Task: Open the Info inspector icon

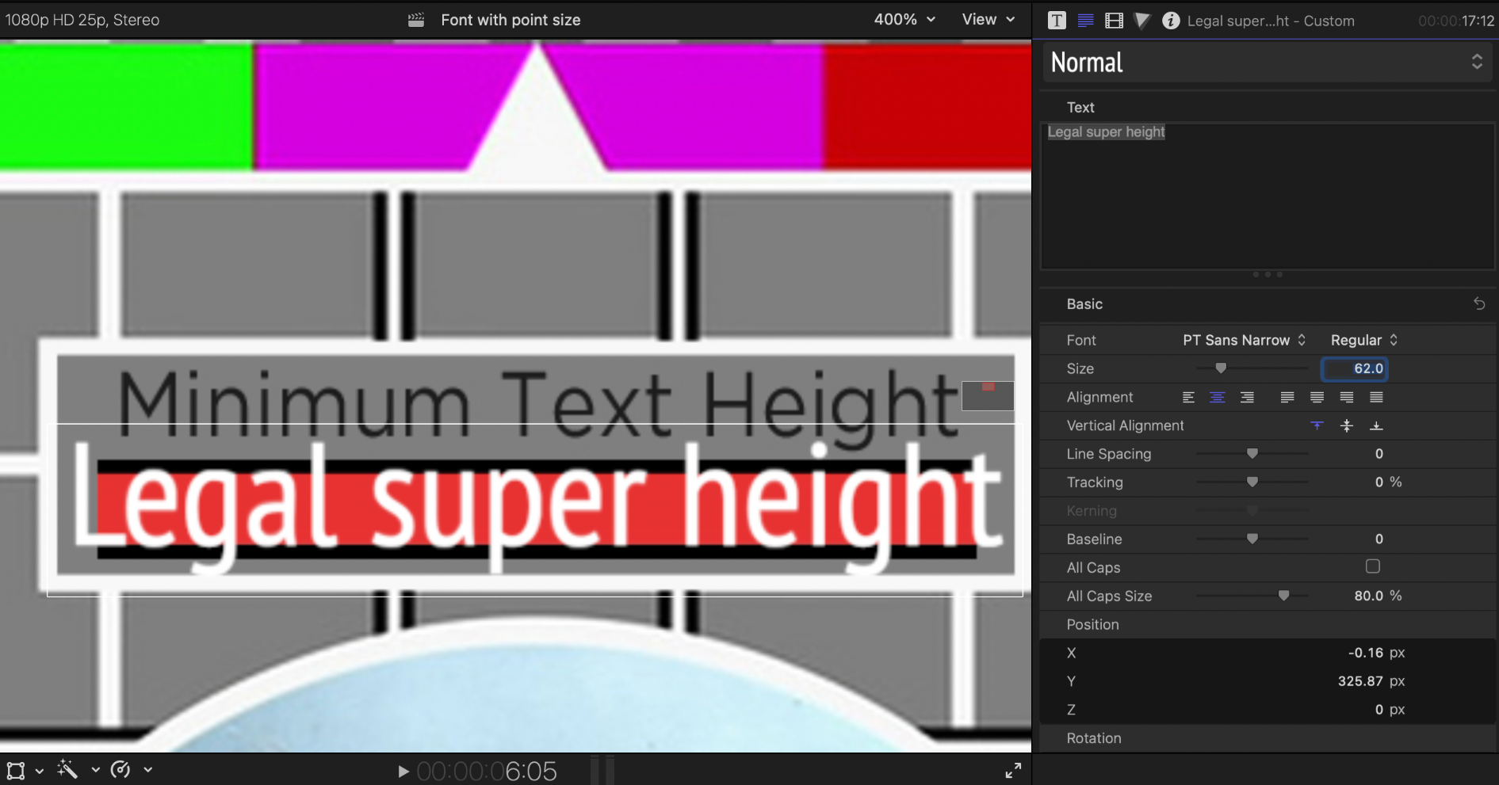Action: tap(1171, 21)
